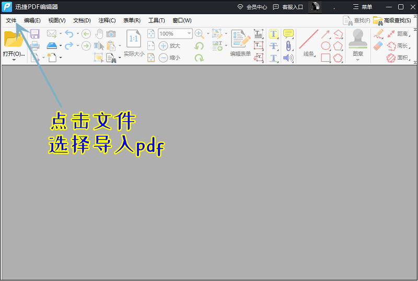Click the fit page icon
418x281 pixels.
(x=151, y=34)
